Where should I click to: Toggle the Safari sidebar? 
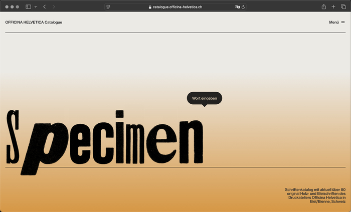28,7
